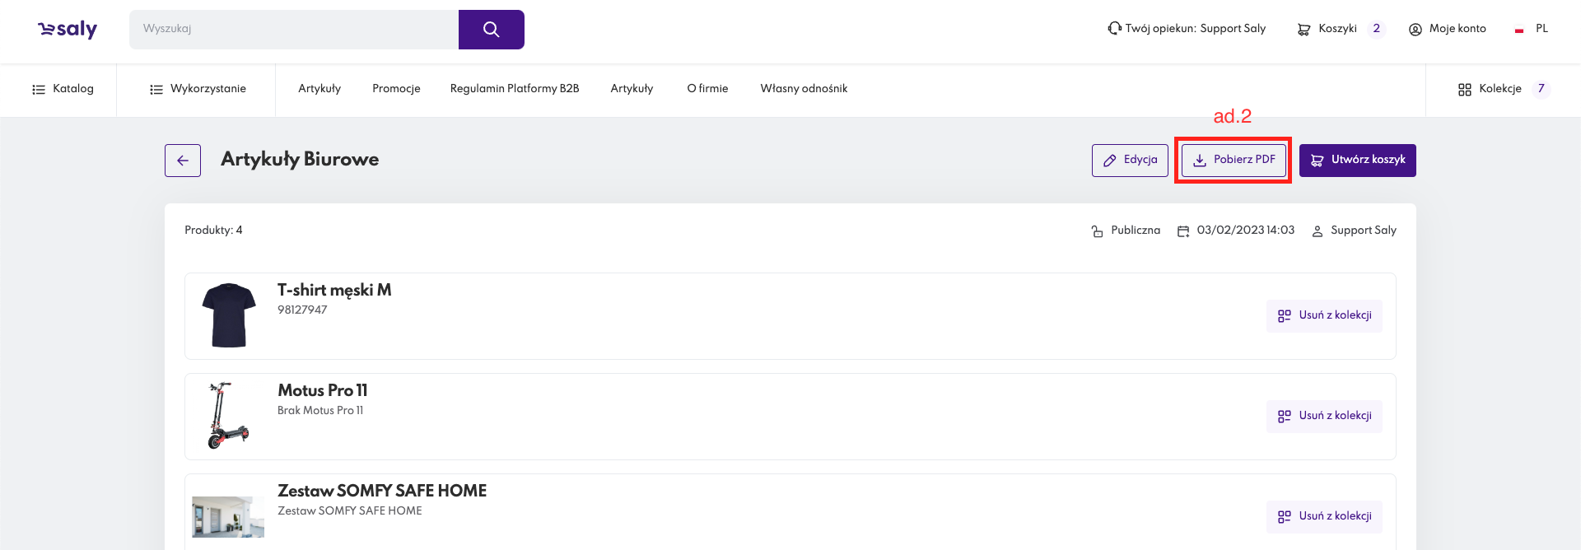Image resolution: width=1581 pixels, height=550 pixels.
Task: Open Regulamin Platformy B2B page
Action: click(x=515, y=89)
